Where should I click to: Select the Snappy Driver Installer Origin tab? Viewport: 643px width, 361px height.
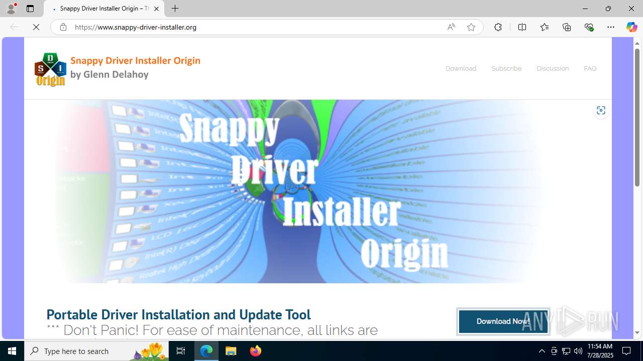pos(104,9)
